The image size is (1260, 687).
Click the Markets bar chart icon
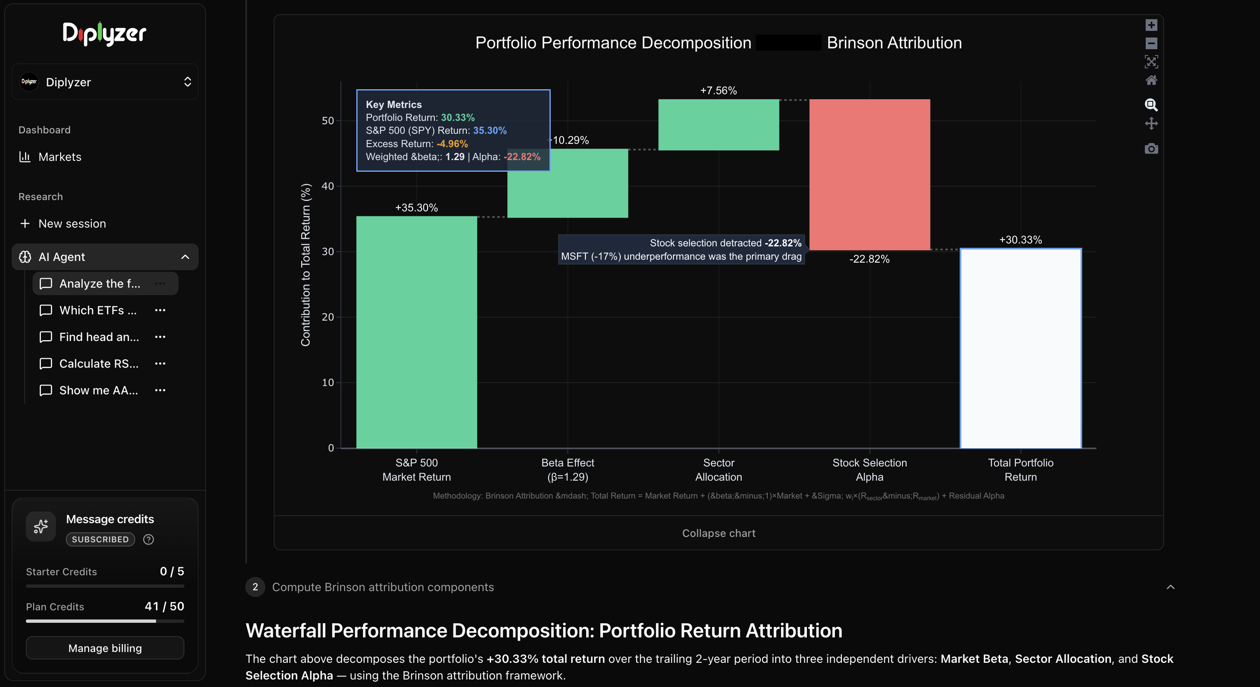pos(25,157)
